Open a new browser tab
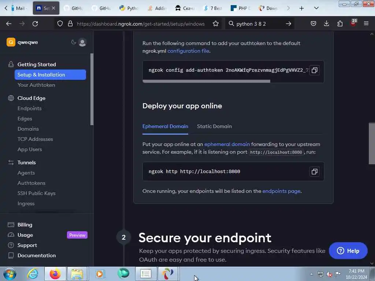Viewport: 375px width, 281px height. [302, 8]
